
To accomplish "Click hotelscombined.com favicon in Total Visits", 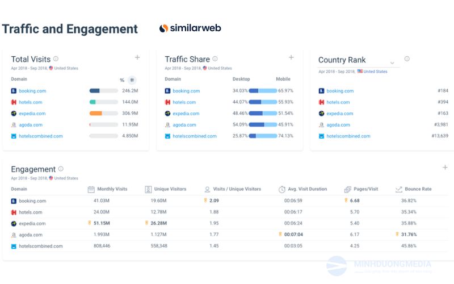I will [14, 136].
